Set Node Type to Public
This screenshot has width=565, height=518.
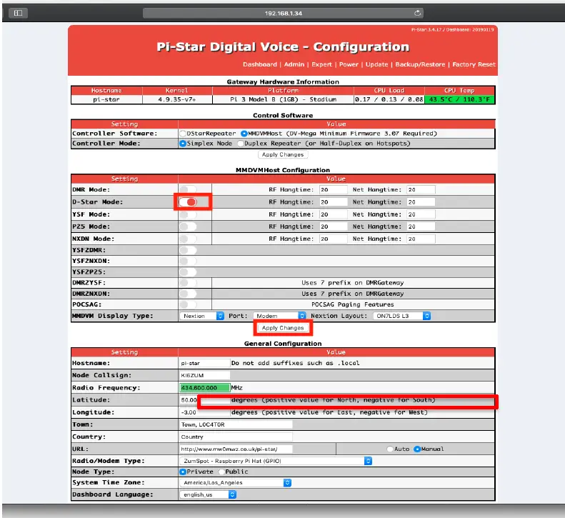click(221, 472)
